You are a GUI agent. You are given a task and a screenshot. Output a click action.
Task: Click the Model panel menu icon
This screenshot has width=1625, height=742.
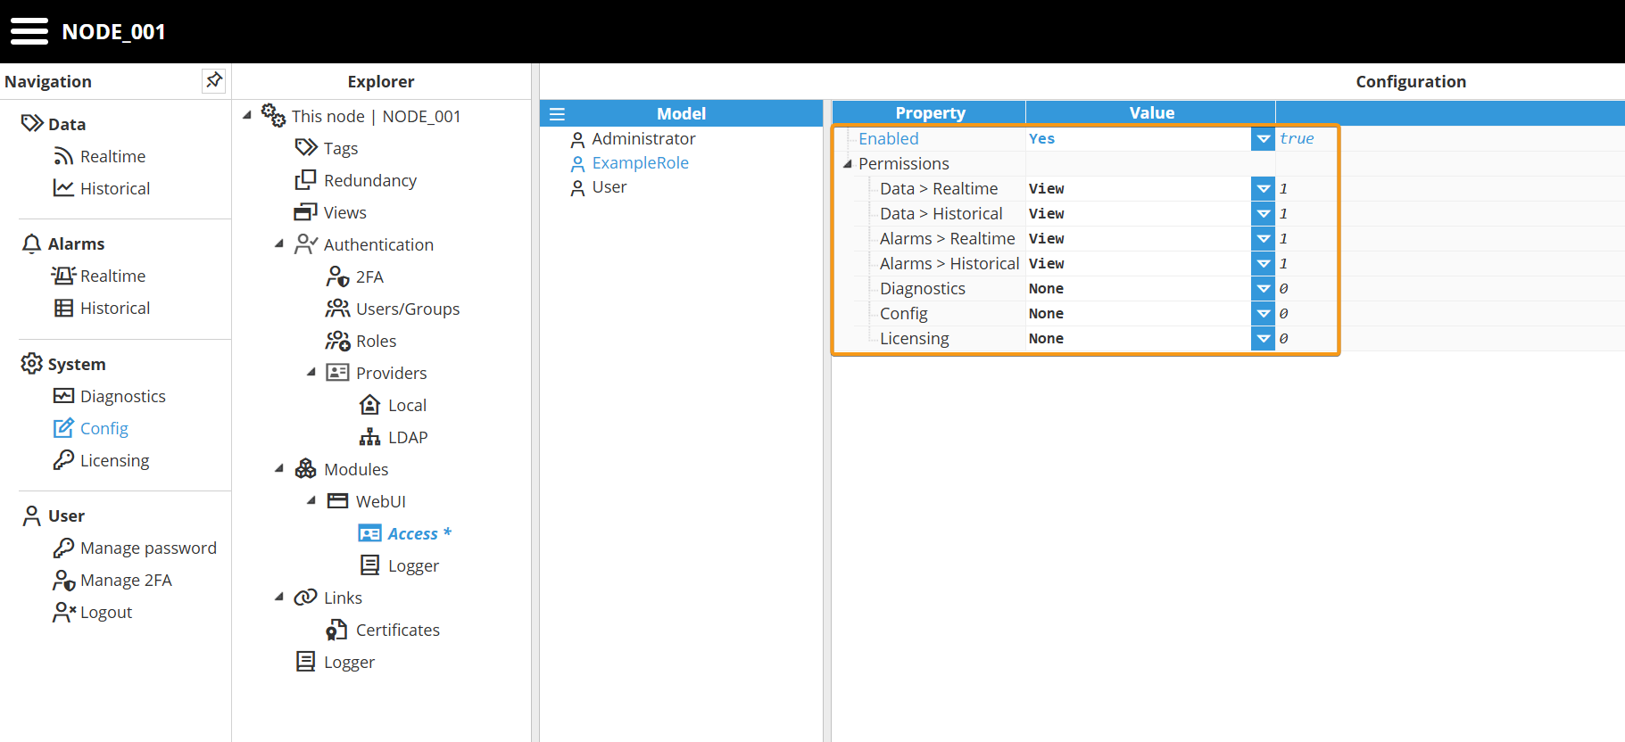coord(557,114)
